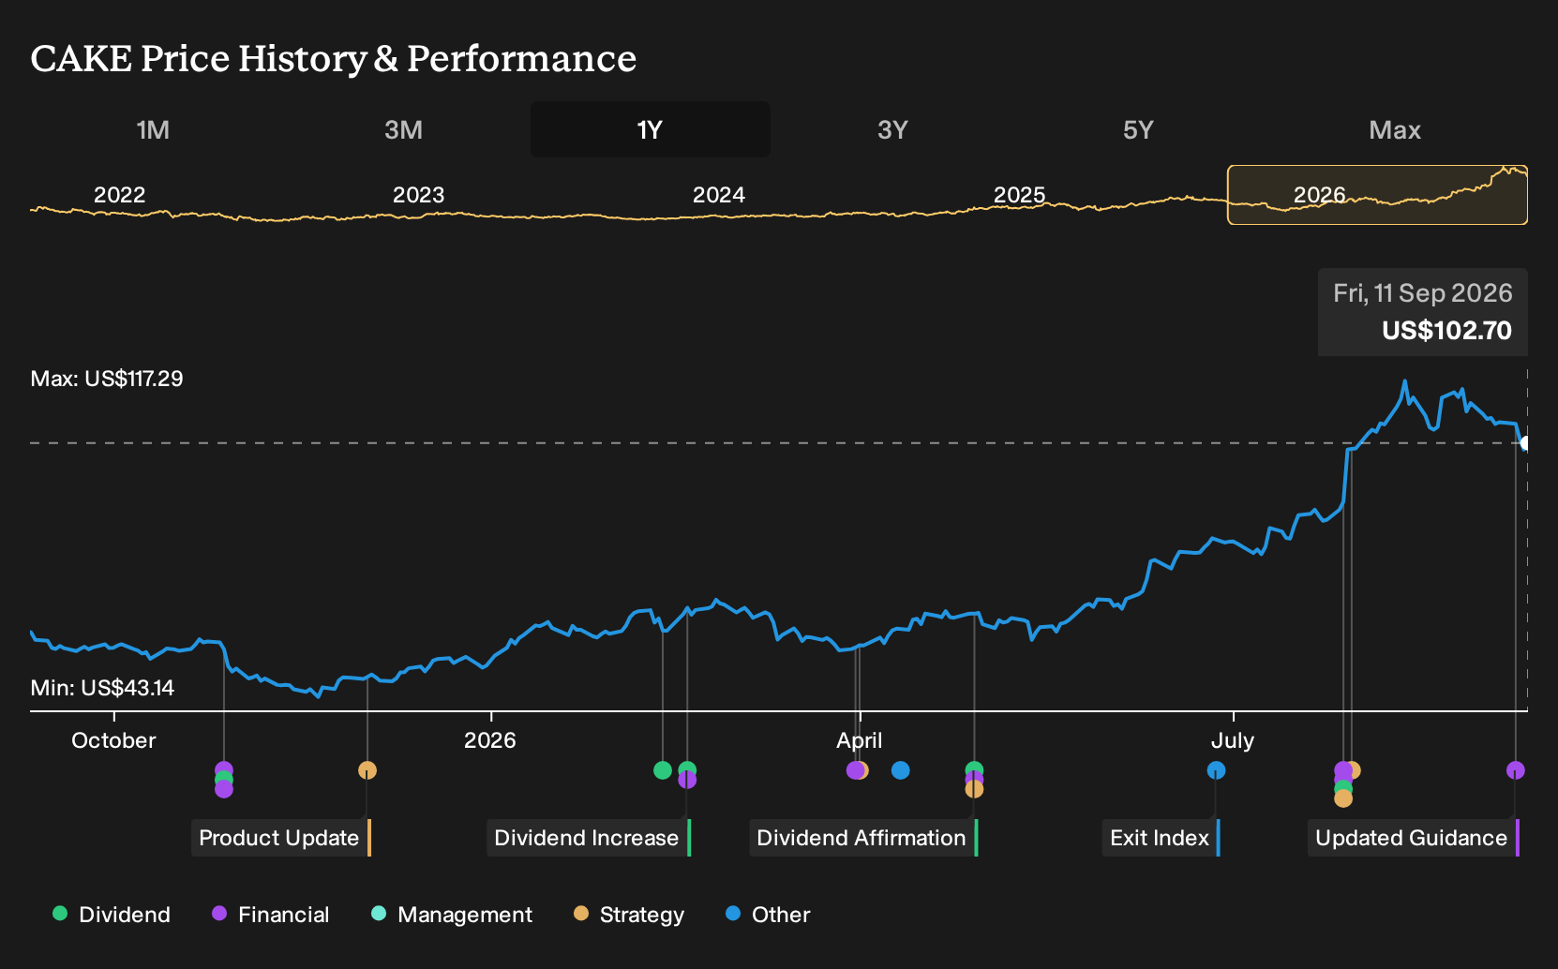Click the highlighted 2026 range selector window
1558x969 pixels.
click(1377, 195)
